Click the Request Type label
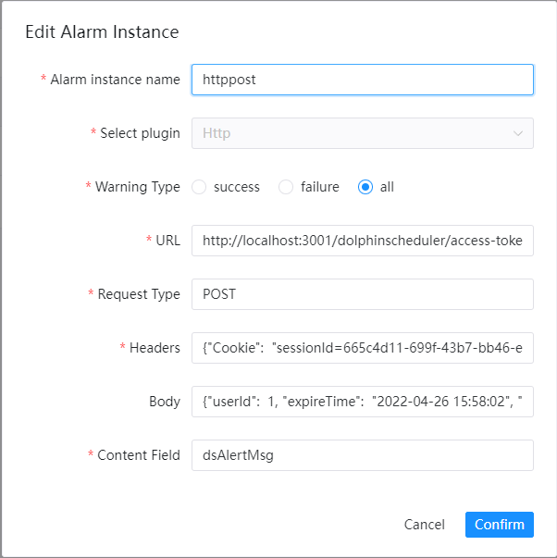Viewport: 557px width, 558px height. pyautogui.click(x=139, y=294)
